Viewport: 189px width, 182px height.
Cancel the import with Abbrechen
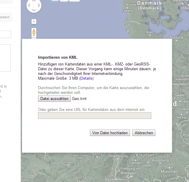coord(144,133)
